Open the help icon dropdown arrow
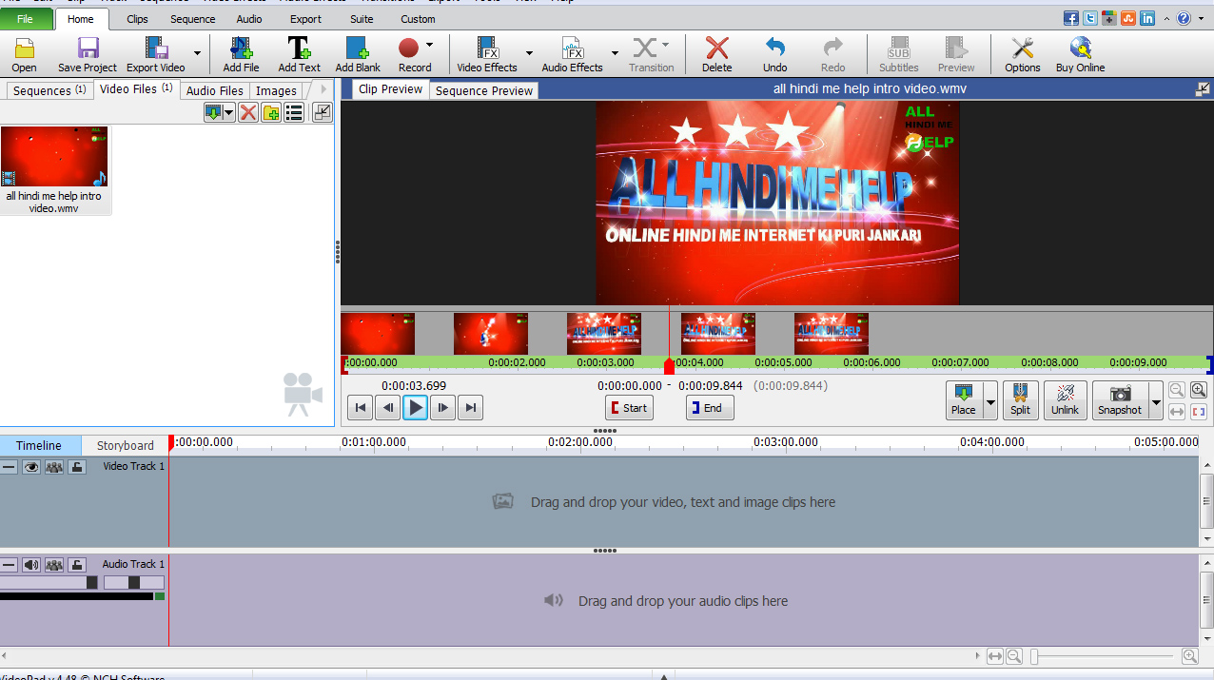 click(1201, 18)
